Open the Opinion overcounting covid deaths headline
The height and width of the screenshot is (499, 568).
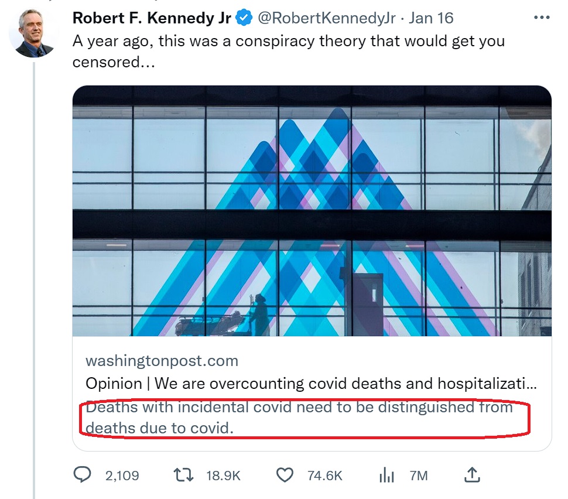tap(311, 384)
